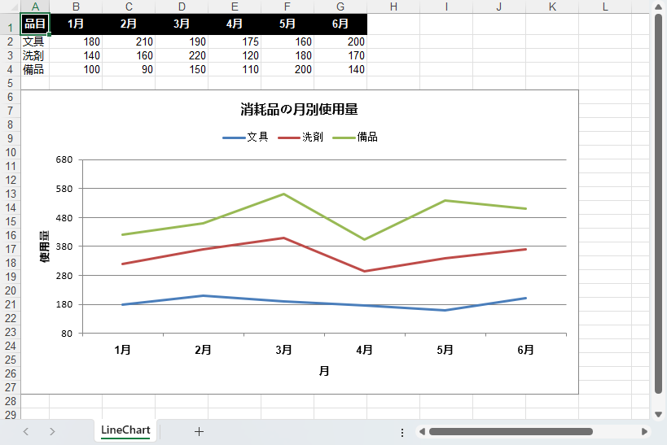This screenshot has width=667, height=445.
Task: Add a new sheet with plus icon
Action: pos(199,432)
